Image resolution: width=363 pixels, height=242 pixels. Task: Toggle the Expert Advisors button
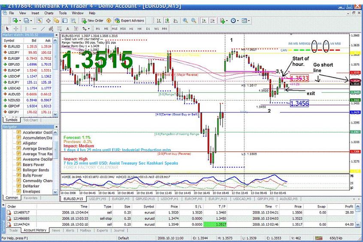(130, 21)
